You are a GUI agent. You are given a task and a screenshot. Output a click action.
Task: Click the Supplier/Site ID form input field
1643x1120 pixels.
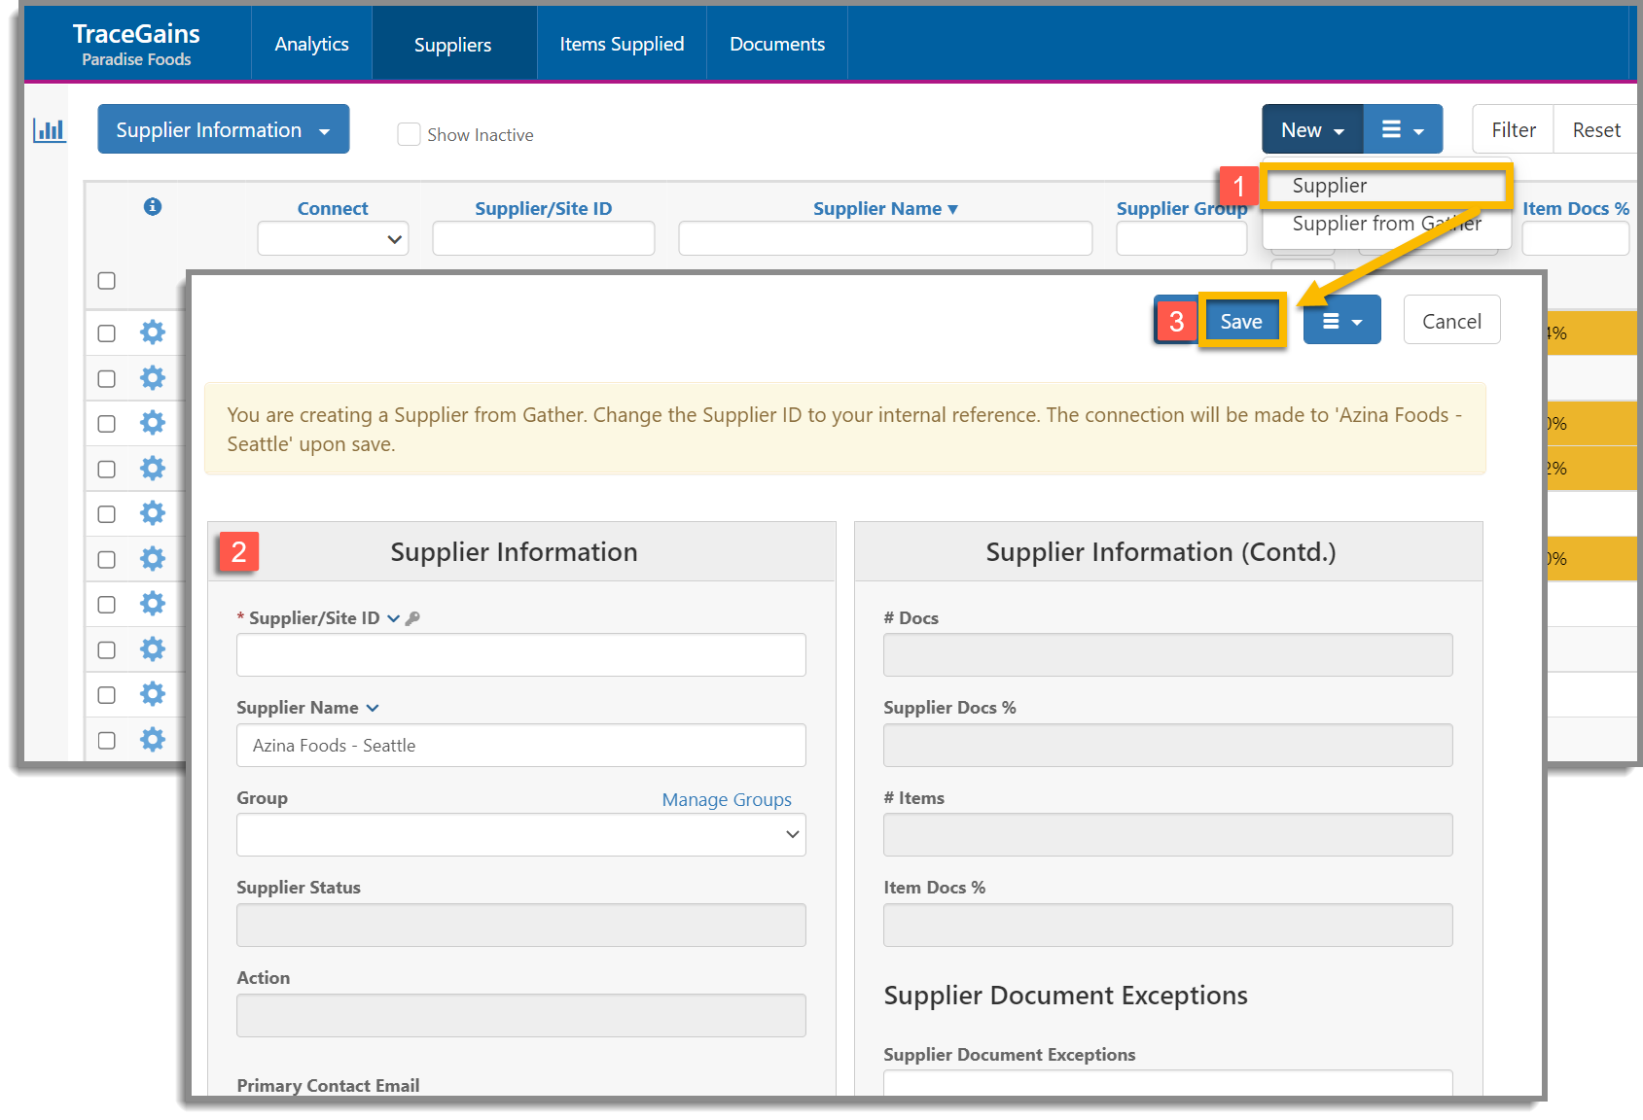[x=521, y=655]
